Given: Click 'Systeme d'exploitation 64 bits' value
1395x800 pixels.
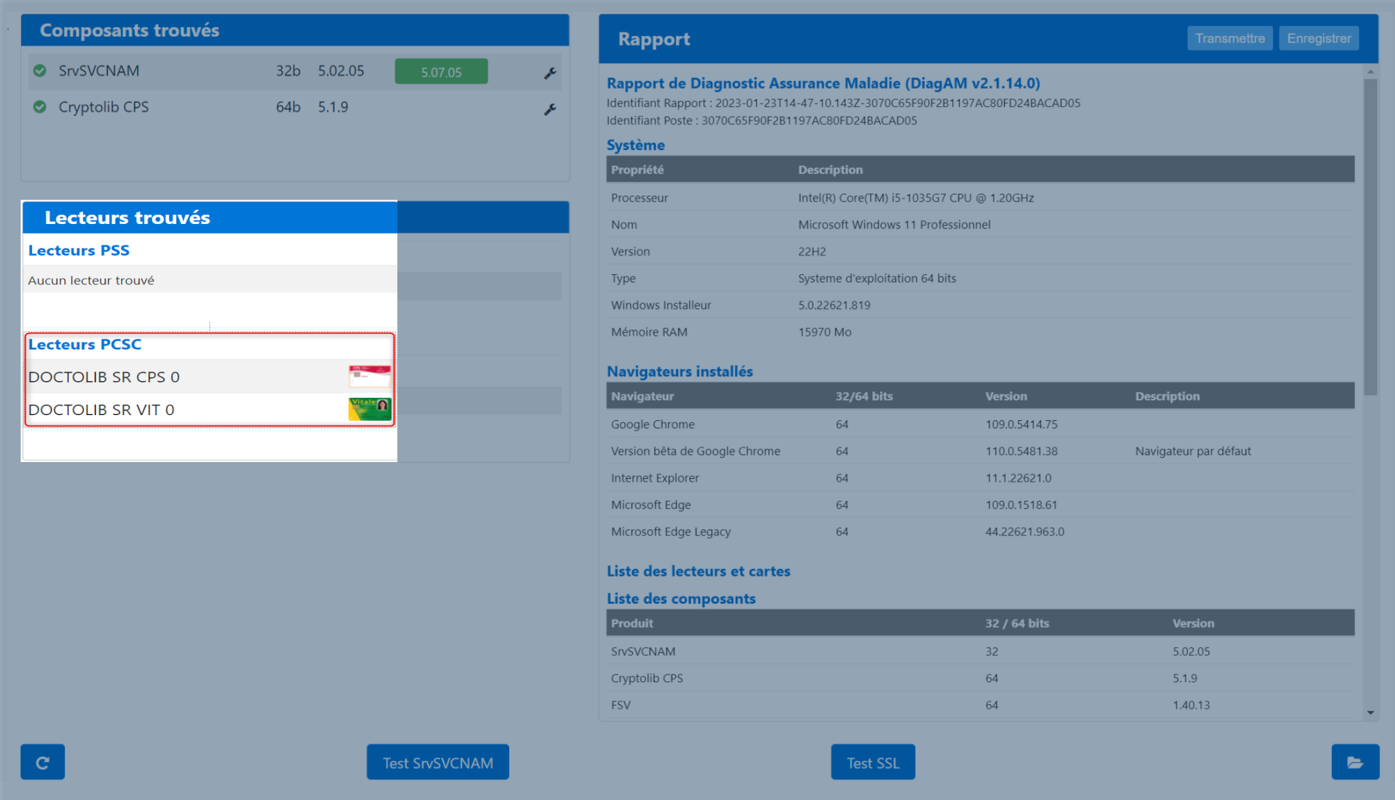Looking at the screenshot, I should tap(877, 278).
